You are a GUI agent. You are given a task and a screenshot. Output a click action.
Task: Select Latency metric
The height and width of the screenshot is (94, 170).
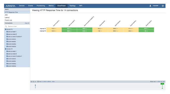tap(17, 18)
